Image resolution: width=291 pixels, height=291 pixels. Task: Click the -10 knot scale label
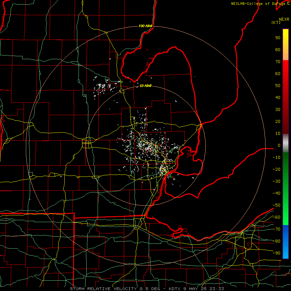pos(276,157)
